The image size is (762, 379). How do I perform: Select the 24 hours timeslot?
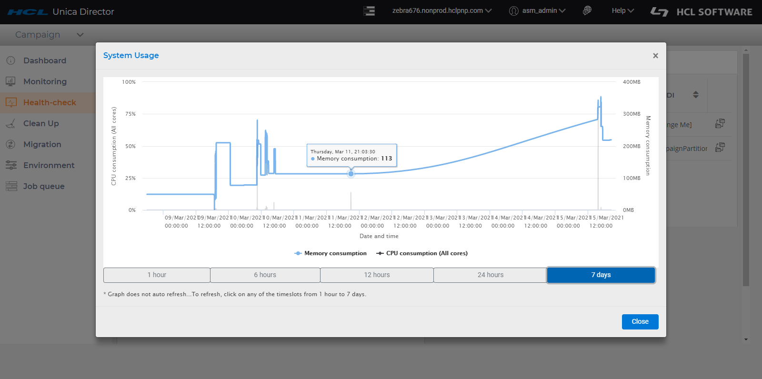point(490,275)
